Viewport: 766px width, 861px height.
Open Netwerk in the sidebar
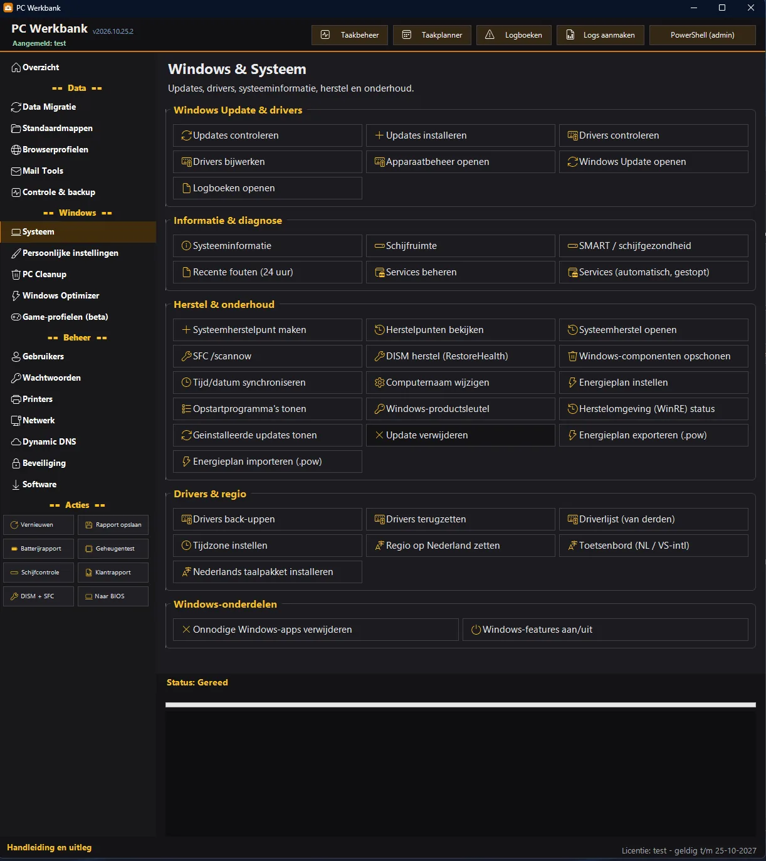pyautogui.click(x=78, y=420)
